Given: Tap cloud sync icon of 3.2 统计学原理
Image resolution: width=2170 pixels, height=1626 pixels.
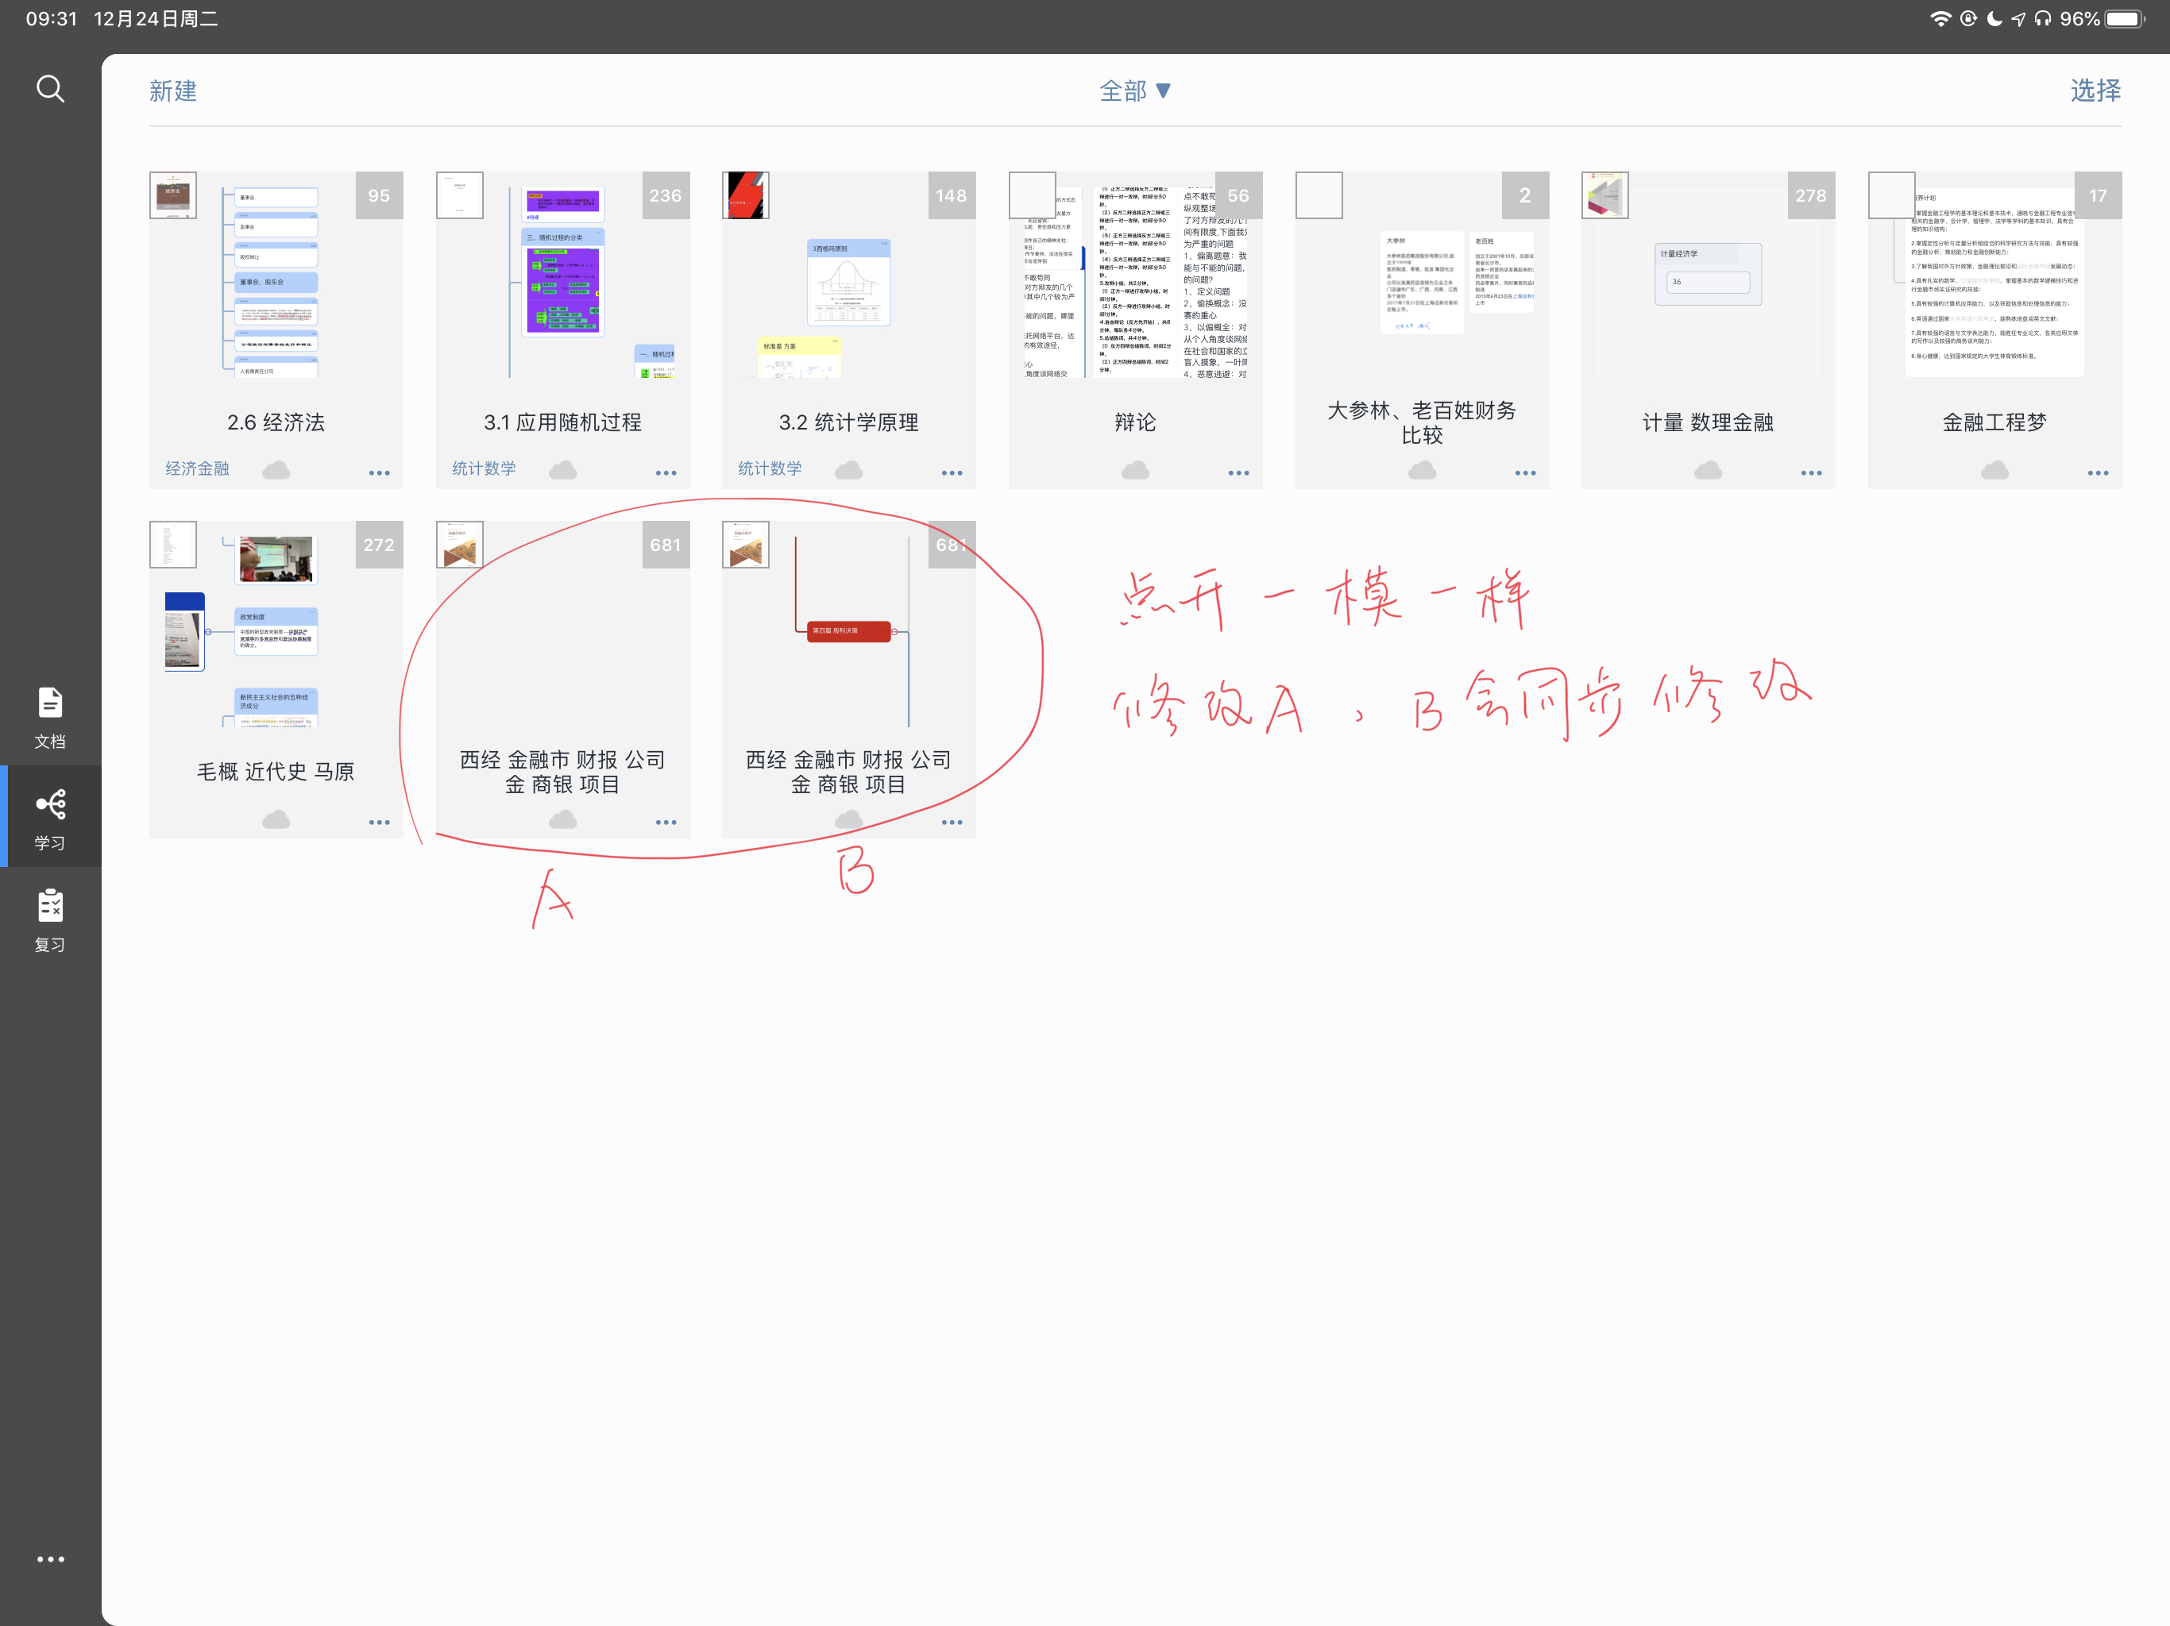Looking at the screenshot, I should [x=848, y=470].
